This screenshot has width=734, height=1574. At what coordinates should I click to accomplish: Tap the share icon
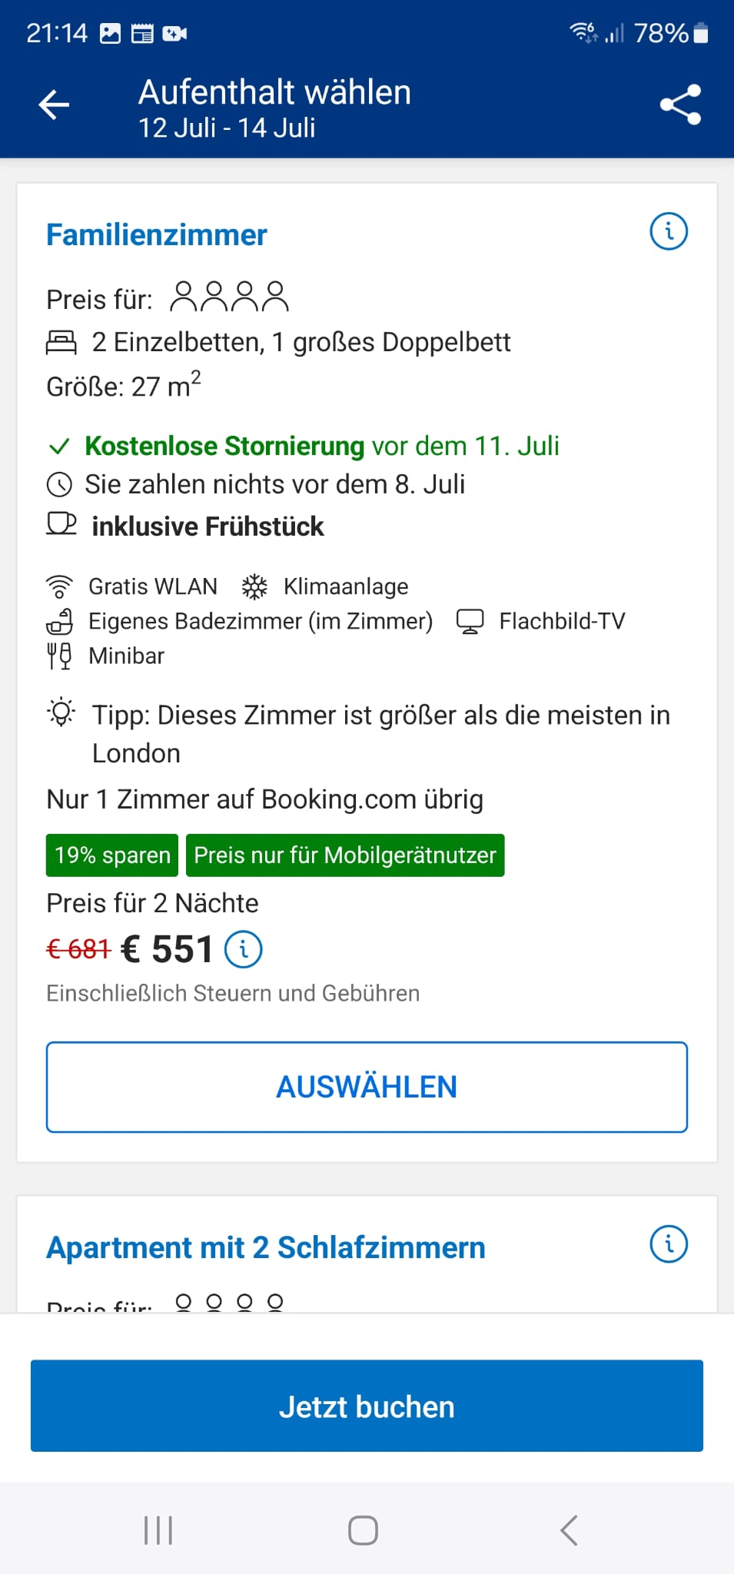point(680,105)
